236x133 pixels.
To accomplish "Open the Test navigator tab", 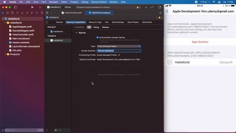I will click(27, 13).
